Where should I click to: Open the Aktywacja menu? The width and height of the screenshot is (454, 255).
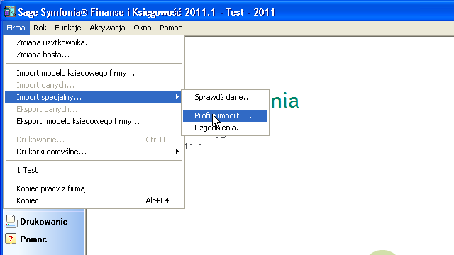pyautogui.click(x=107, y=28)
